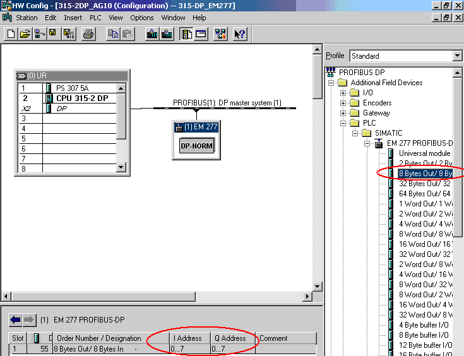Open the Options menu

(x=141, y=18)
